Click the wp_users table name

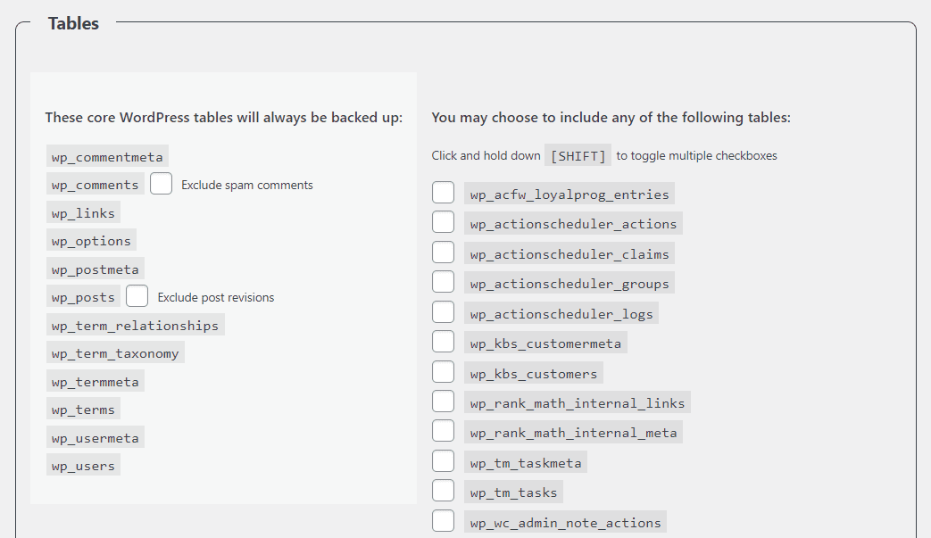pyautogui.click(x=83, y=466)
